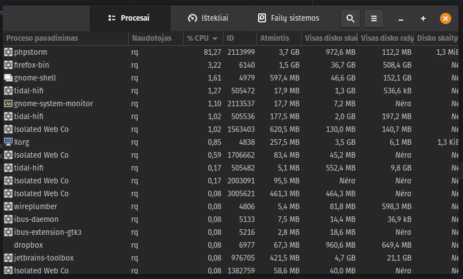Screen dimensions: 463x279
Task: Click the dropbox process icon
Action: (x=8, y=245)
